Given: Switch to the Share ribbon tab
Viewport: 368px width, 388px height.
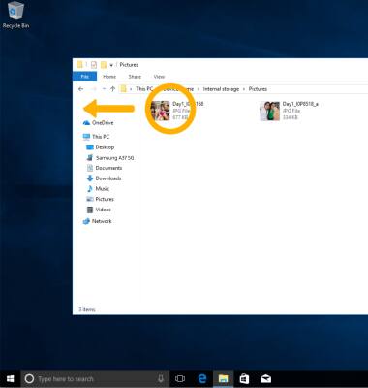Looking at the screenshot, I should pyautogui.click(x=135, y=77).
